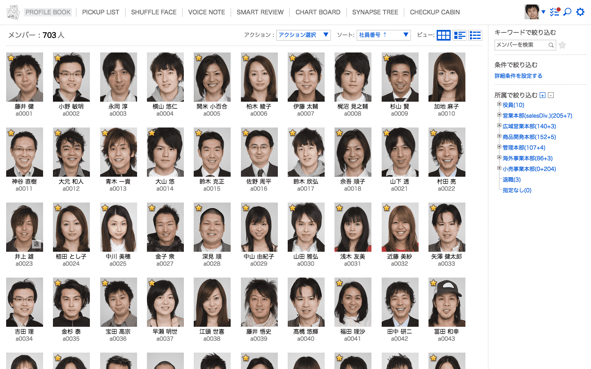
Task: Open profile photo of 江頭 世喜 a0038
Action: [212, 302]
